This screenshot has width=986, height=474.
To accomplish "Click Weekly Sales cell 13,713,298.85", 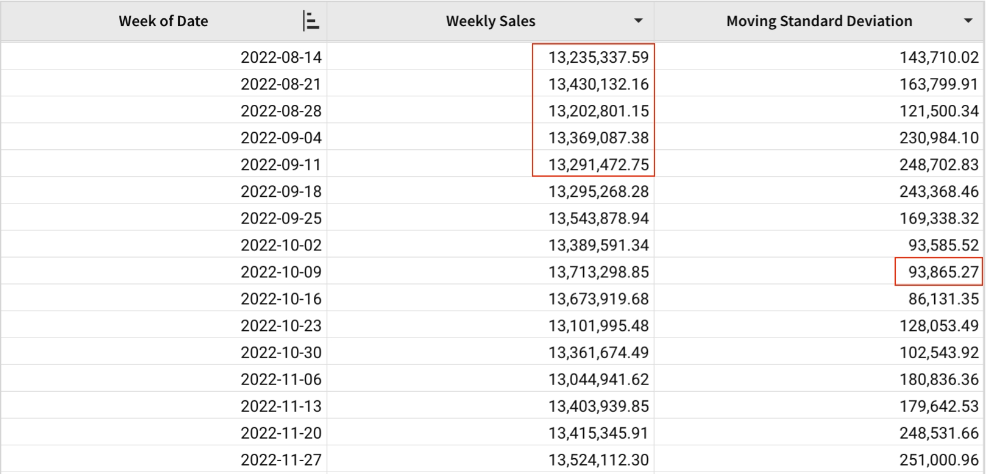I will point(598,272).
